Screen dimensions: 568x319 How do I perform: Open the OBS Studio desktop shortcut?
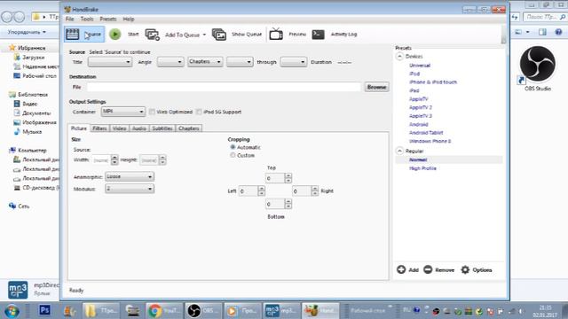pyautogui.click(x=537, y=67)
